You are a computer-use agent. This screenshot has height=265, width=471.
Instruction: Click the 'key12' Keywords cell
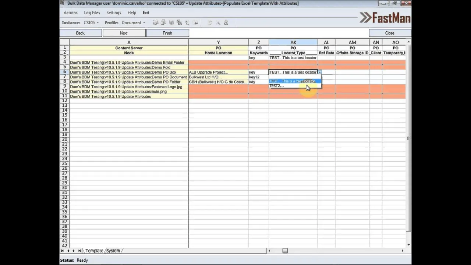tap(259, 77)
